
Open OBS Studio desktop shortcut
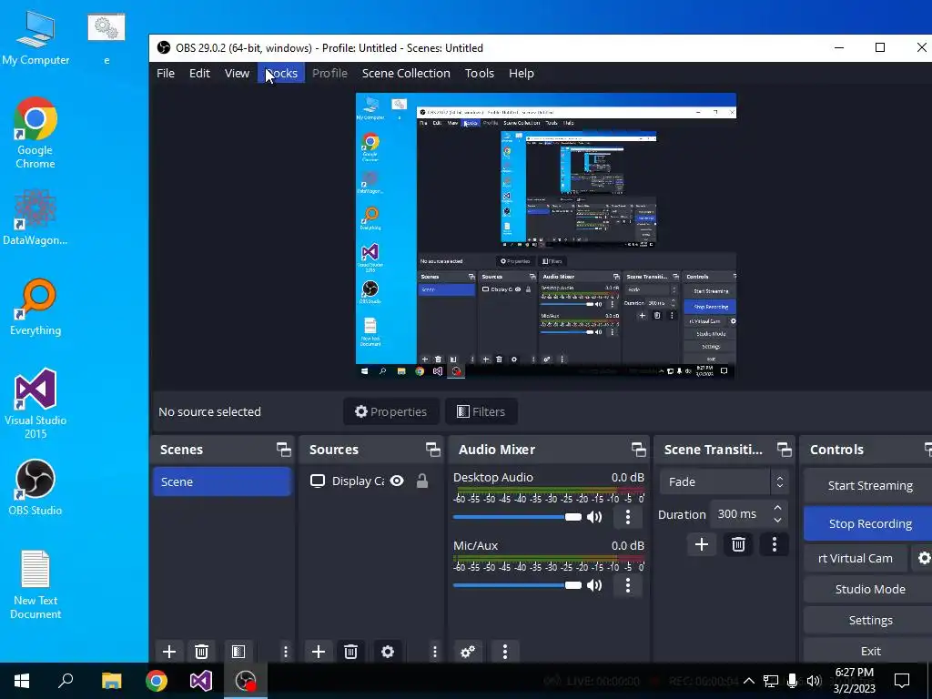[x=35, y=488]
